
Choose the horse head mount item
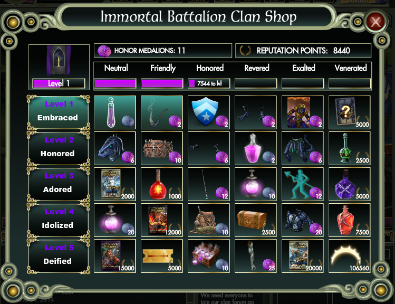pyautogui.click(x=115, y=148)
